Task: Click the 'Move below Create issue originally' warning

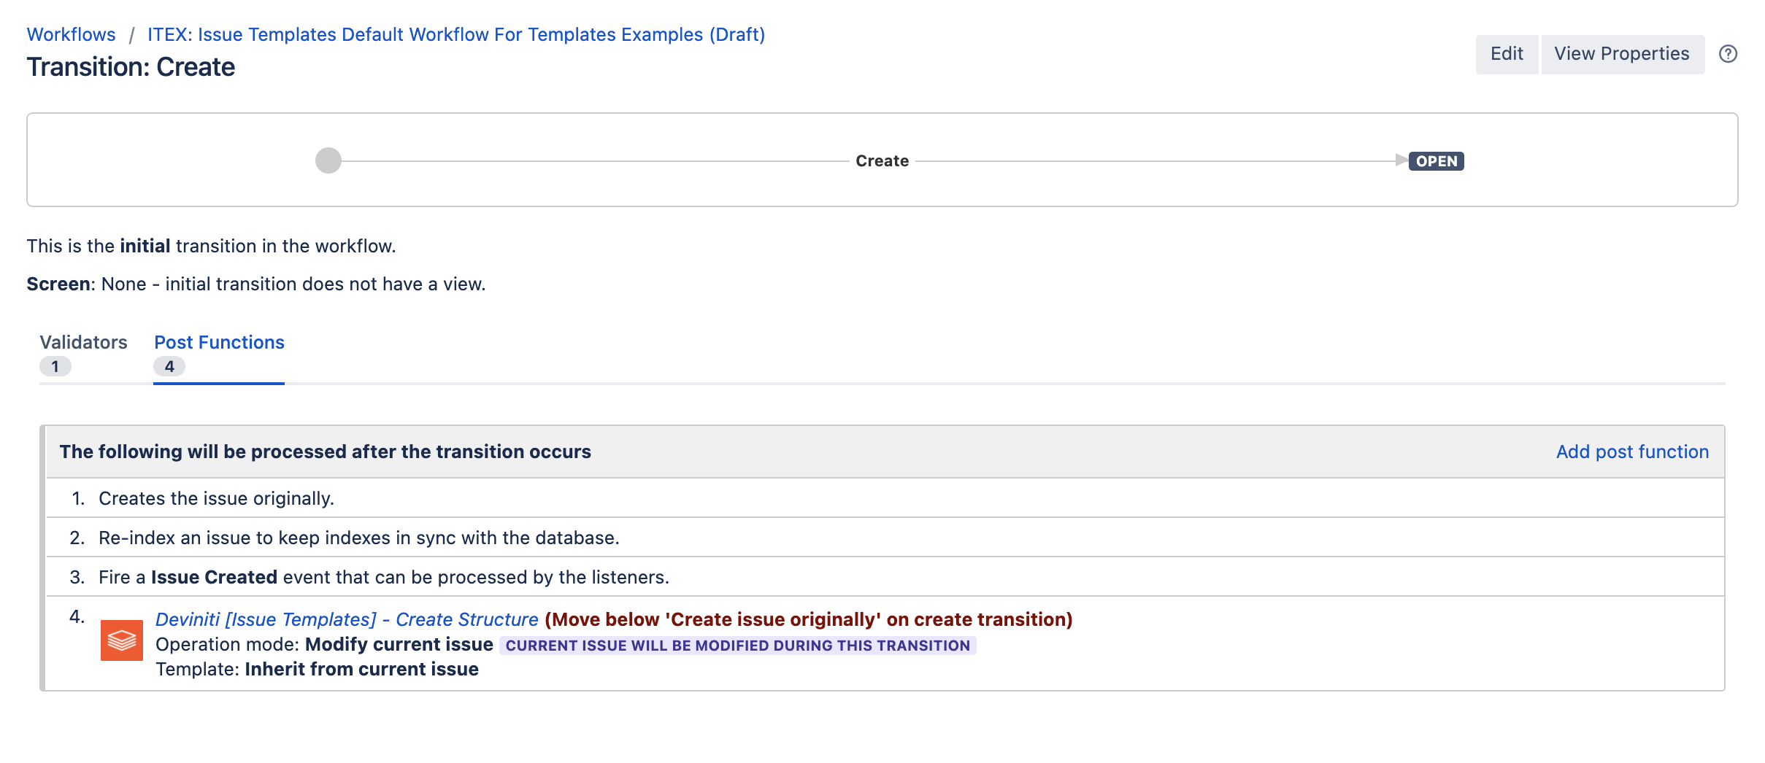Action: pos(809,619)
